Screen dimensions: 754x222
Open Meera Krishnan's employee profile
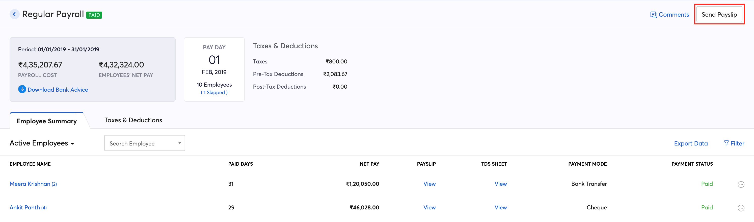click(x=30, y=184)
